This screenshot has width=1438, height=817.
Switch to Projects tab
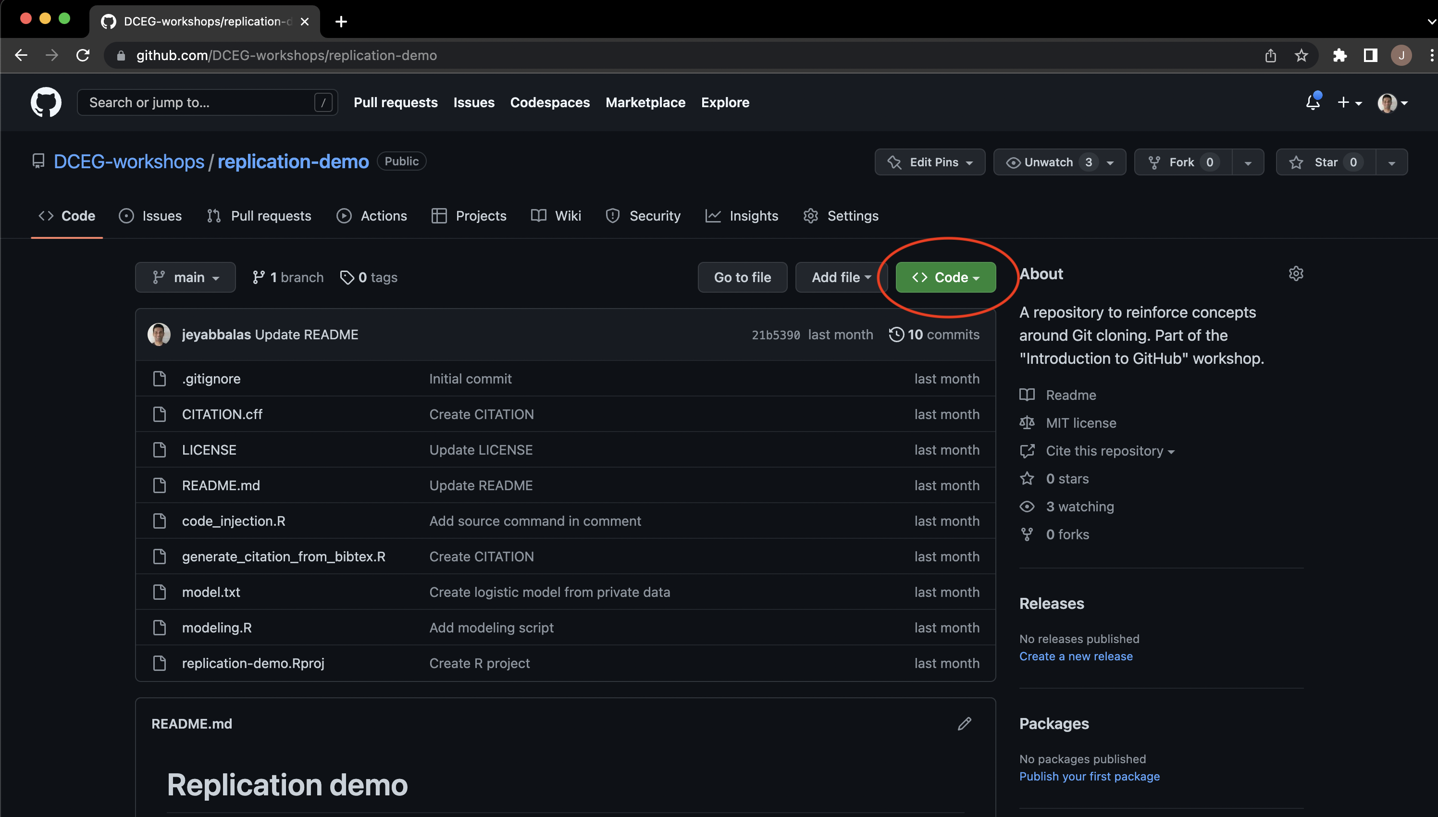coord(469,216)
